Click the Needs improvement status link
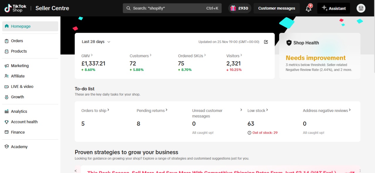Image resolution: width=375 pixels, height=173 pixels. click(x=316, y=58)
